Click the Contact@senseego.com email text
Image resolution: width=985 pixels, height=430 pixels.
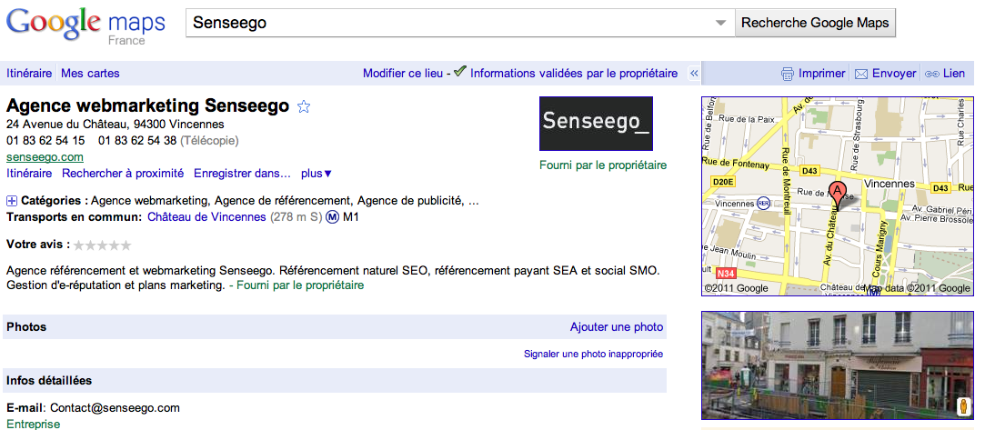[x=115, y=408]
